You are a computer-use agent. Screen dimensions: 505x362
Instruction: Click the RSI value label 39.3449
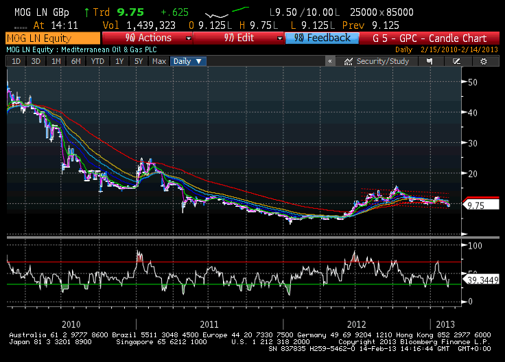(481, 280)
